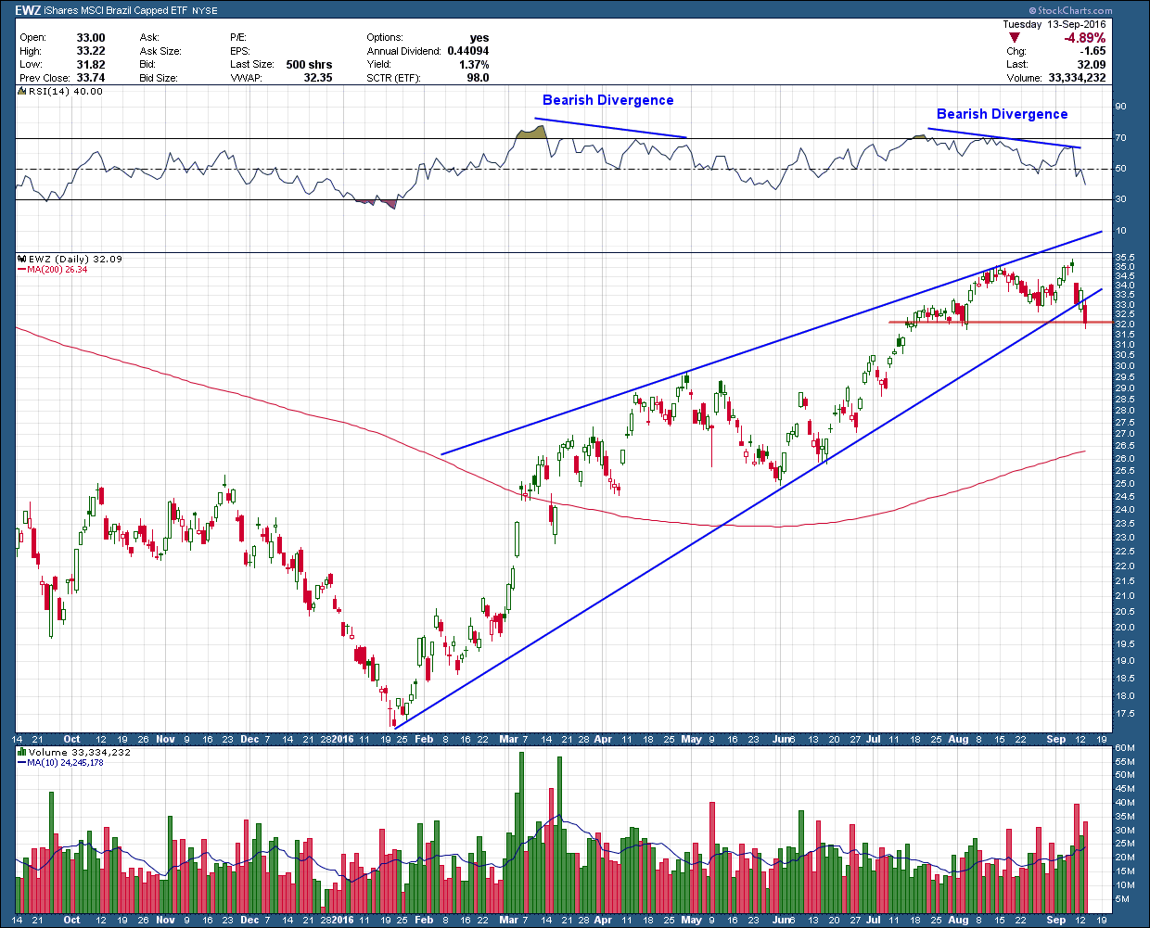Viewport: 1150px width, 928px height.
Task: Click the Annual Dividend value 0.44094
Action: (467, 51)
